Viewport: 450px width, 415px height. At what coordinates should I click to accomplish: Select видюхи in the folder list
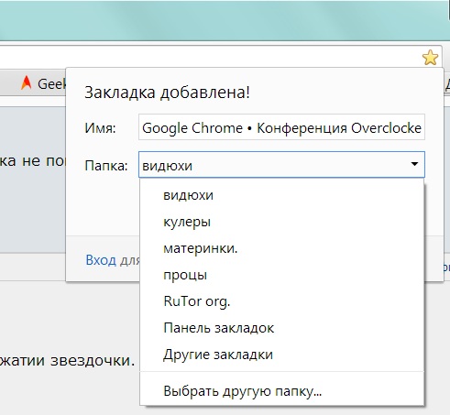281,195
